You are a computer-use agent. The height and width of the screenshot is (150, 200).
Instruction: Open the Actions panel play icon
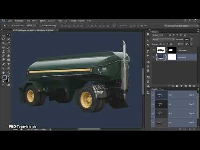click(148, 56)
